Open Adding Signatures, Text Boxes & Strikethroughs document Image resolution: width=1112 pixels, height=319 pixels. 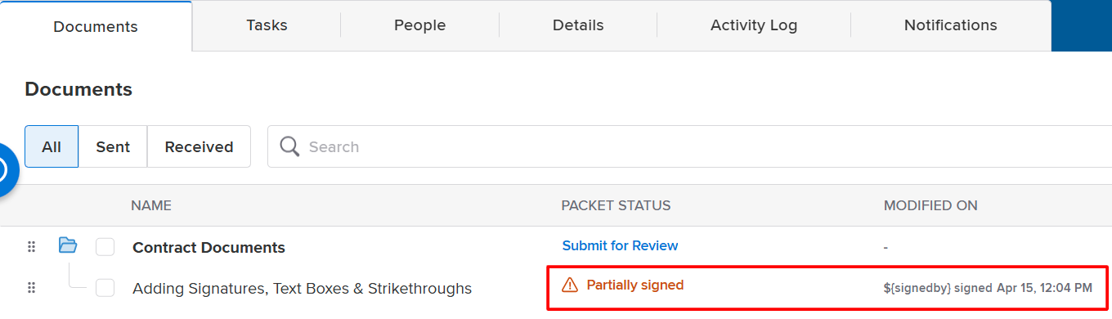point(302,288)
